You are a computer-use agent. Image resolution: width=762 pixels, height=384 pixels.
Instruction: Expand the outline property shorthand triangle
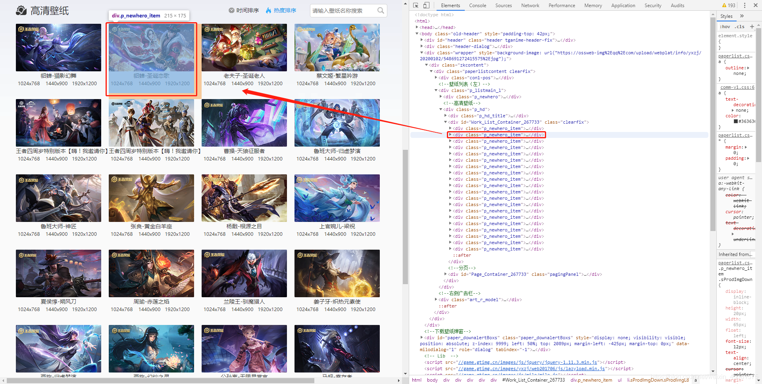[748, 68]
